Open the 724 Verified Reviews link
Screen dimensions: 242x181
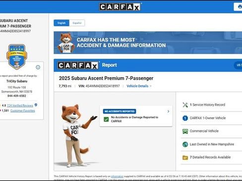pos(20,105)
